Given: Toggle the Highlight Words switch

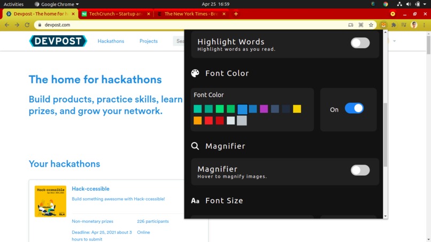Looking at the screenshot, I should [360, 43].
